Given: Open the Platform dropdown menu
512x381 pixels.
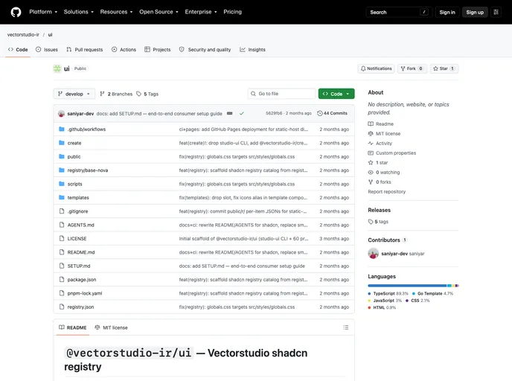Looking at the screenshot, I should [43, 12].
